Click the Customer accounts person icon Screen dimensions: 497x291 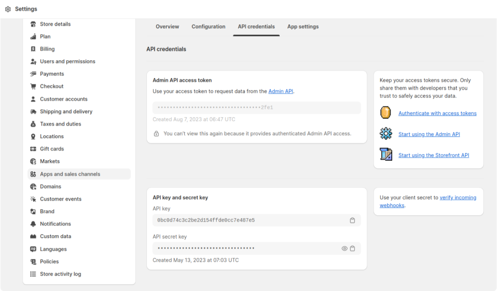tap(33, 99)
